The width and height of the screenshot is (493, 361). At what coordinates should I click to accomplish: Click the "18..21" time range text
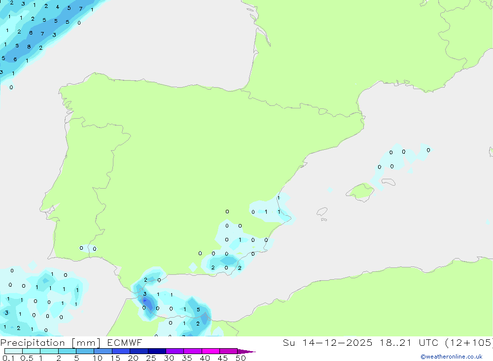(x=395, y=342)
